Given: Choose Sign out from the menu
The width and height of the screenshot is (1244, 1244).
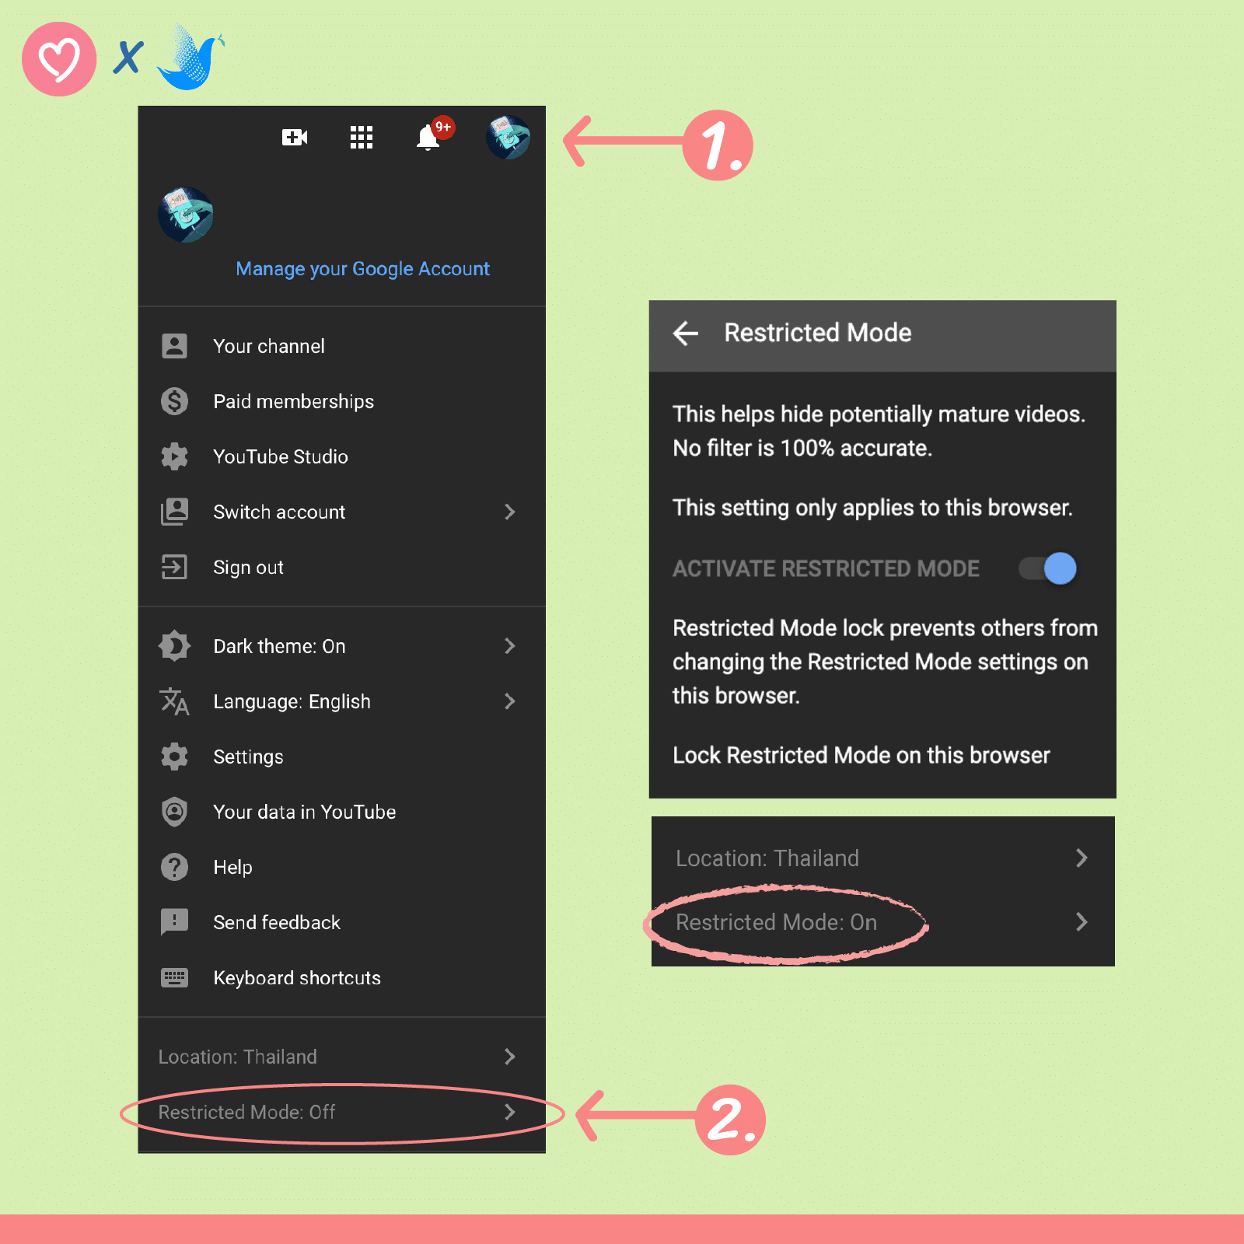Looking at the screenshot, I should click(341, 567).
